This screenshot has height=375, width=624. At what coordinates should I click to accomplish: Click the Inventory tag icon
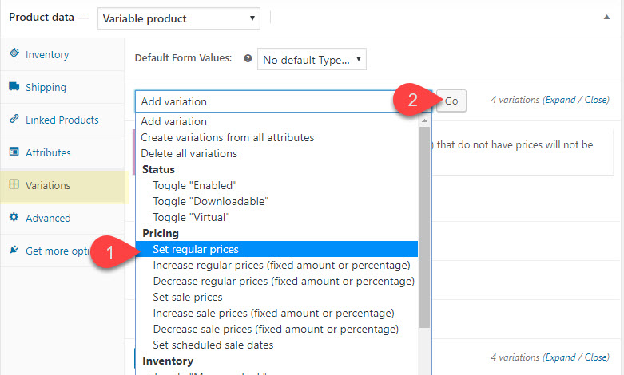14,53
